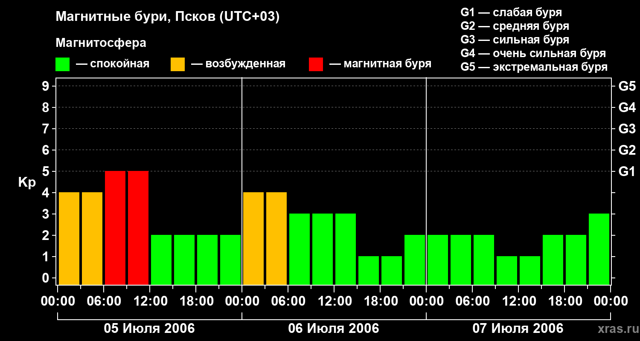The width and height of the screenshot is (640, 341).
Task: Click the 'G2 — средняя буря' legend line
Action: 515,26
